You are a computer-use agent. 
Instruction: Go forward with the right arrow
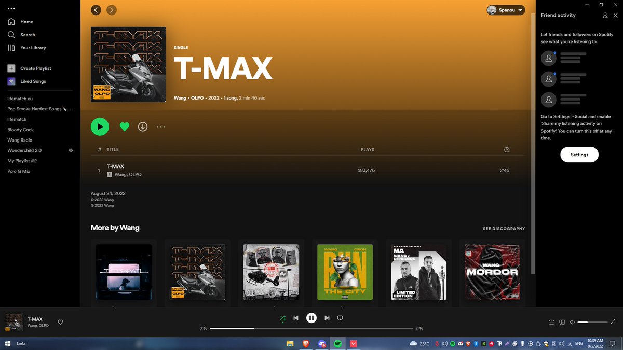[x=112, y=10]
